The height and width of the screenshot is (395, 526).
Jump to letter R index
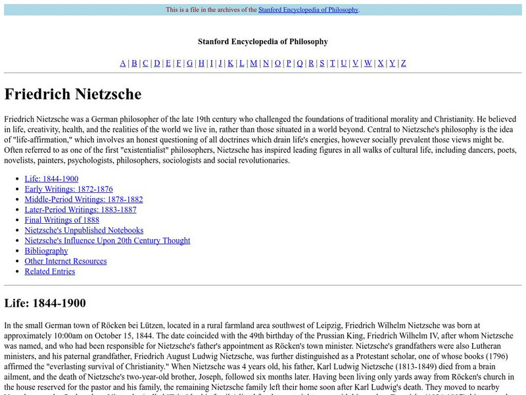point(311,63)
